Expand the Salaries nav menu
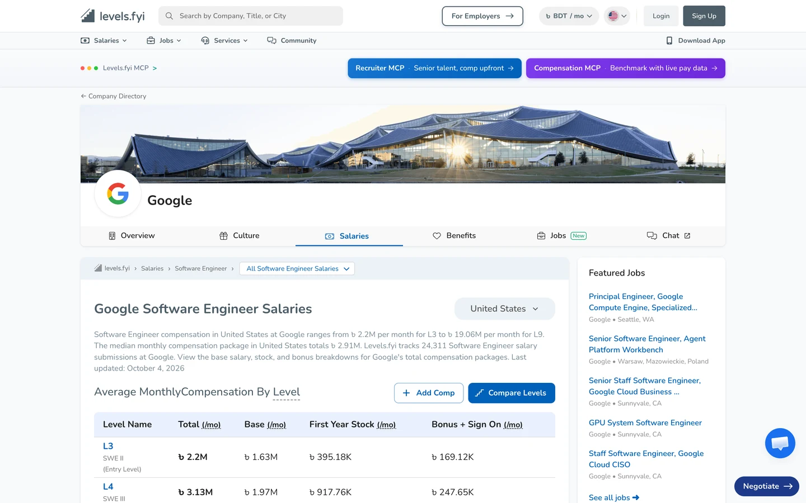 click(x=104, y=40)
